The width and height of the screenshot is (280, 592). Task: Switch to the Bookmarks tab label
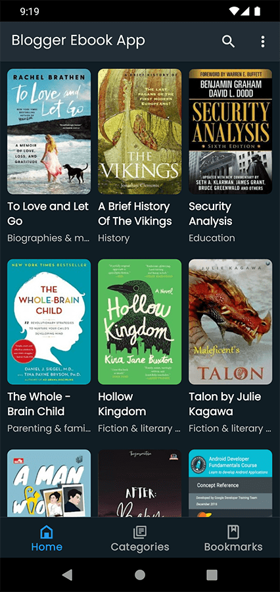[x=233, y=547]
